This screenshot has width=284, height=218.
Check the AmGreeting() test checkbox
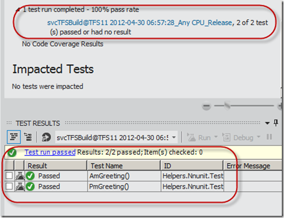pos(9,176)
